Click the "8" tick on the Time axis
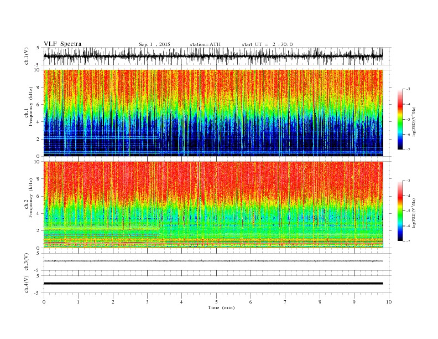 pos(320,302)
